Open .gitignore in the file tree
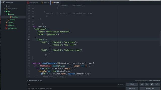 pyautogui.click(x=11, y=25)
